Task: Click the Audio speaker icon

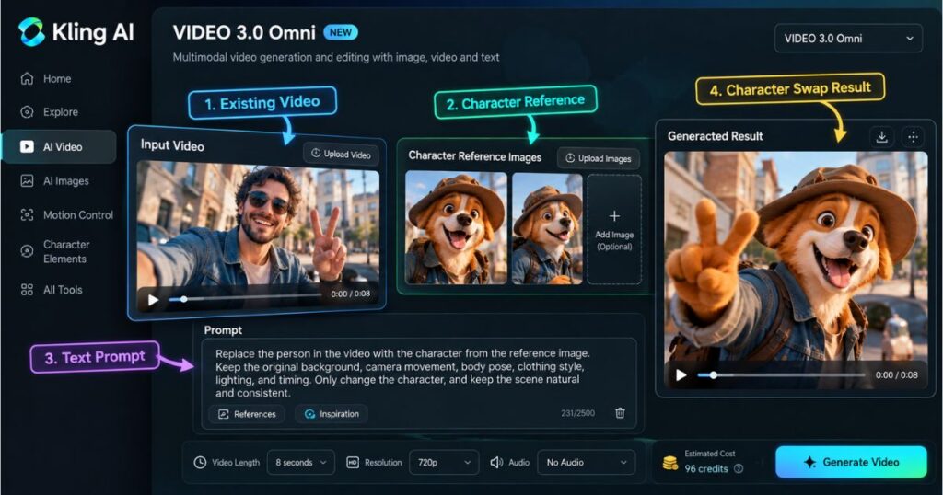Action: [496, 463]
